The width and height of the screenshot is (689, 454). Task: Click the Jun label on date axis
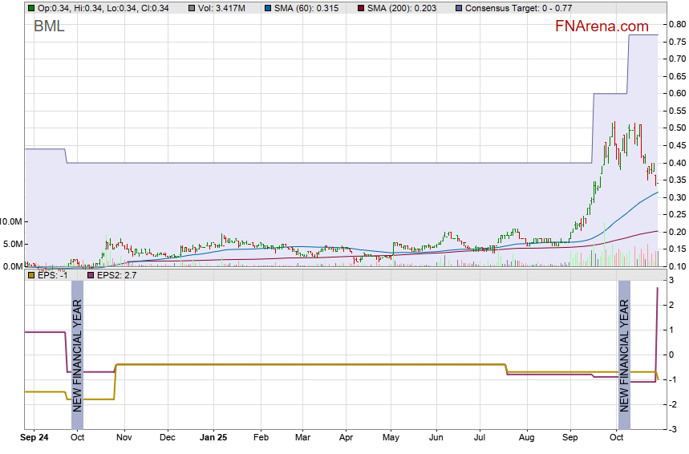click(436, 439)
